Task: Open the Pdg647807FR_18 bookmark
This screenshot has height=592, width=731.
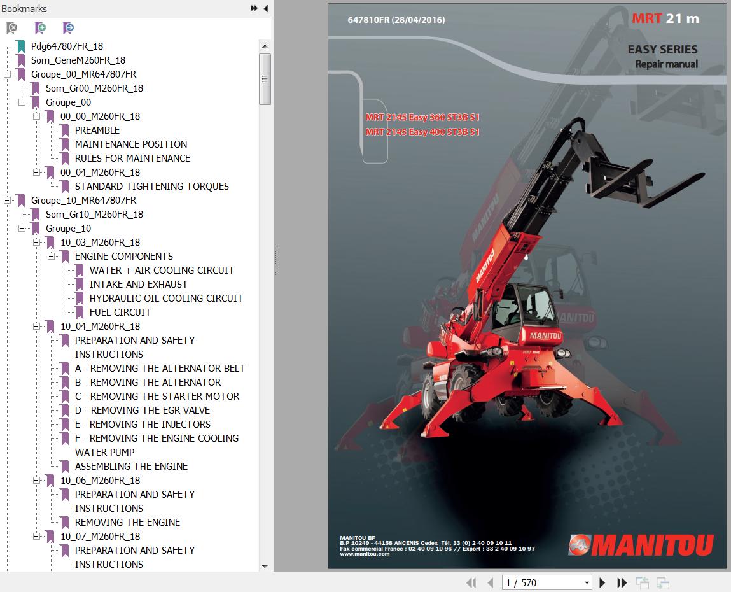Action: [x=67, y=46]
